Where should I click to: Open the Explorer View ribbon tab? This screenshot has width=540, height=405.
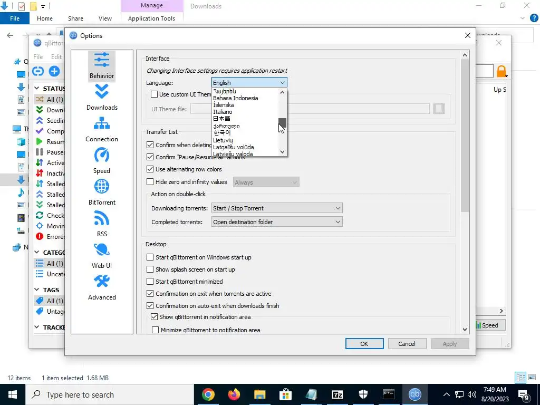105,18
